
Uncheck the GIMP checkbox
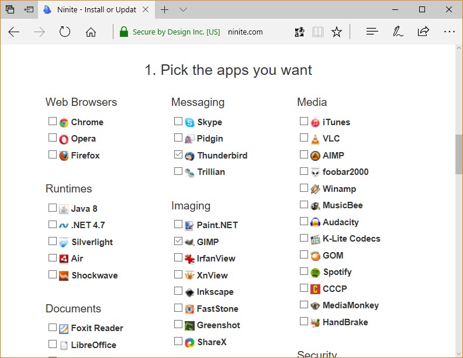click(178, 241)
